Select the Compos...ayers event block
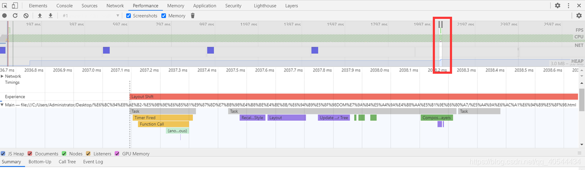Screen dimensions: 585x170 point(437,118)
